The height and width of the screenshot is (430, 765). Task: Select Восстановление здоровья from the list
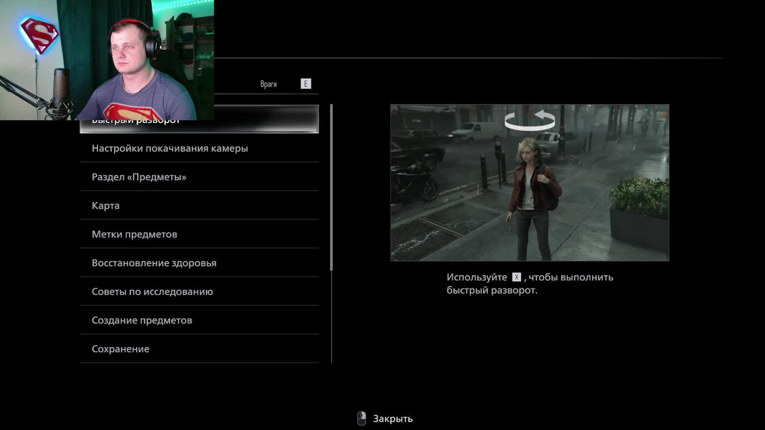click(x=154, y=263)
